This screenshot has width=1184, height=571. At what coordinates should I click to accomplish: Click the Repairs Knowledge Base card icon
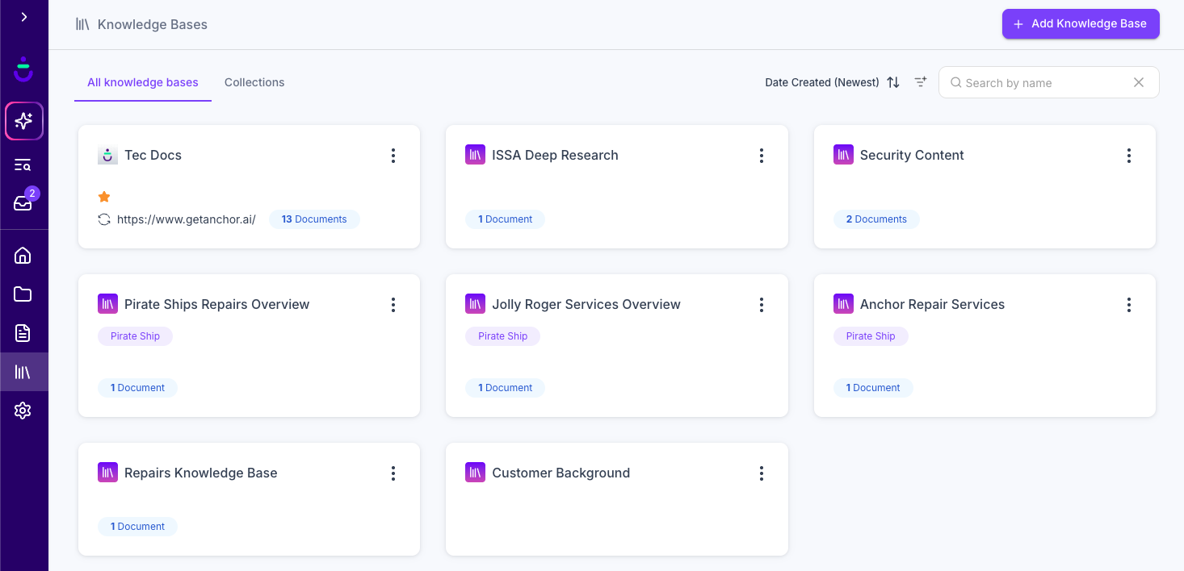pos(107,473)
